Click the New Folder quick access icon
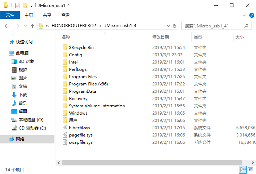The width and height of the screenshot is (256, 174). click(25, 6)
